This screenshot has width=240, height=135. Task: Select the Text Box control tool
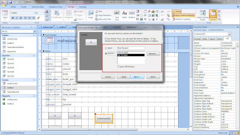117,15
